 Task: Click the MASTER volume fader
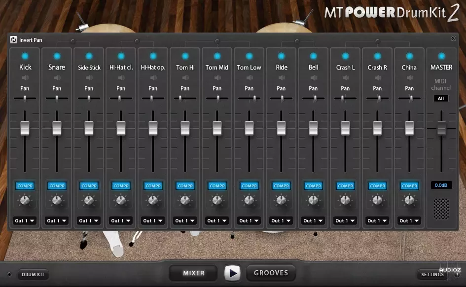coord(442,128)
